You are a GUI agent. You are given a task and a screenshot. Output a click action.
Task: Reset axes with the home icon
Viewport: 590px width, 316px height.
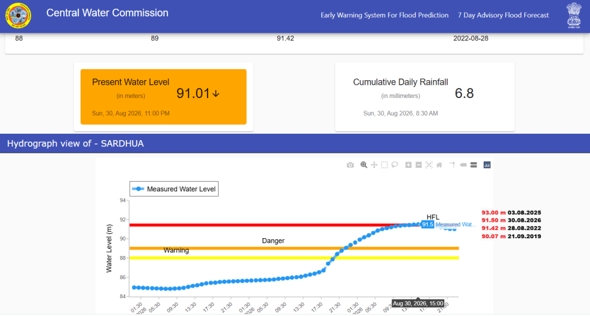tap(439, 165)
